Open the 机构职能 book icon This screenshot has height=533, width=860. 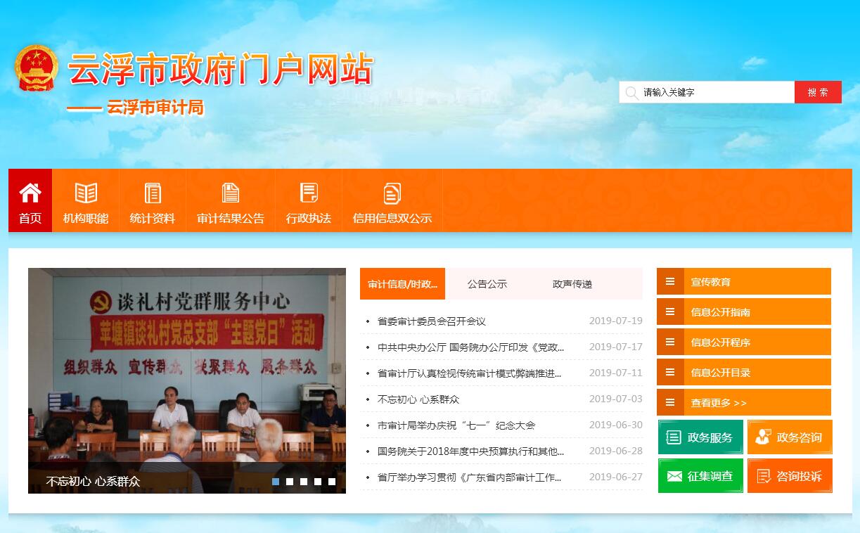(x=86, y=193)
